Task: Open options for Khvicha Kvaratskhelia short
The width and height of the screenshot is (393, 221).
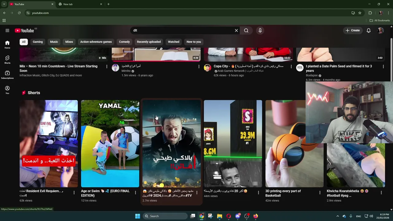Action: tap(381, 193)
